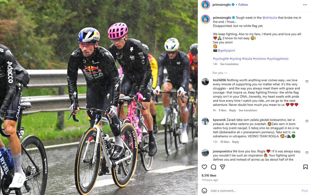Like the post with the heart icon
311x195 pixels.
point(204,167)
